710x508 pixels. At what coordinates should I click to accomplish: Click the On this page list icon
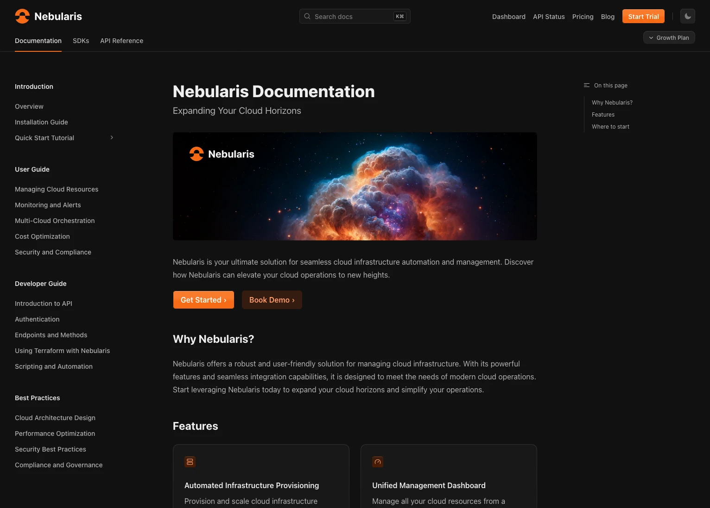click(x=587, y=85)
